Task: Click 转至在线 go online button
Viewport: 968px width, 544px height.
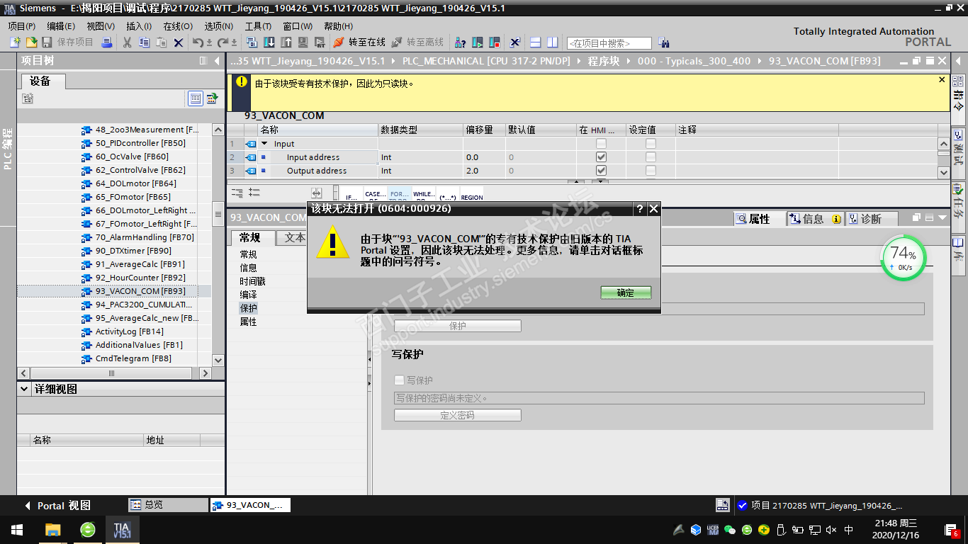Action: [359, 42]
